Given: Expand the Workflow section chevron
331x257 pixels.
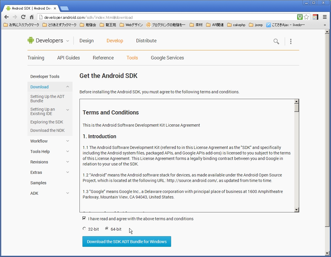Looking at the screenshot, I should [x=68, y=141].
